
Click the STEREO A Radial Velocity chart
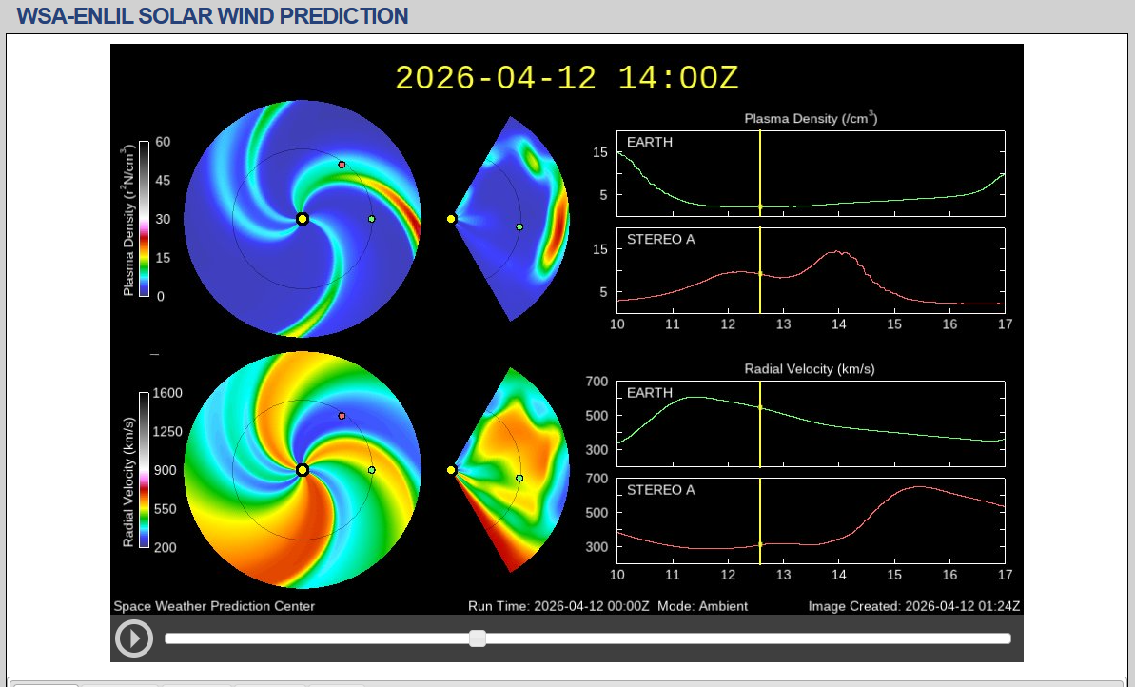tap(811, 520)
